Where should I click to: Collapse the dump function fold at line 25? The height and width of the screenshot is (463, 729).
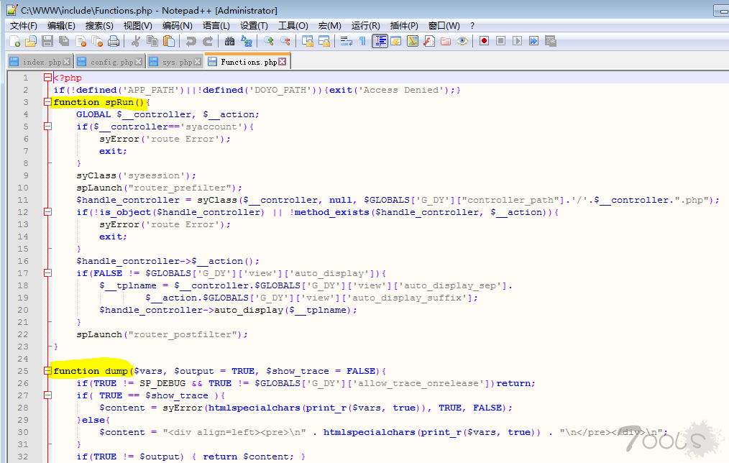tap(47, 370)
